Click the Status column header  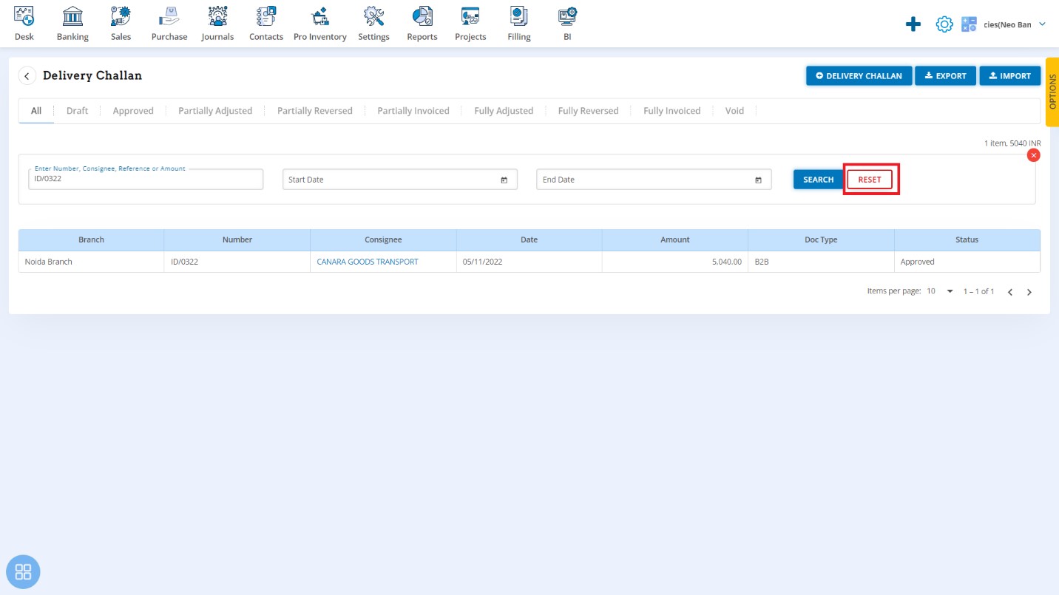967,240
